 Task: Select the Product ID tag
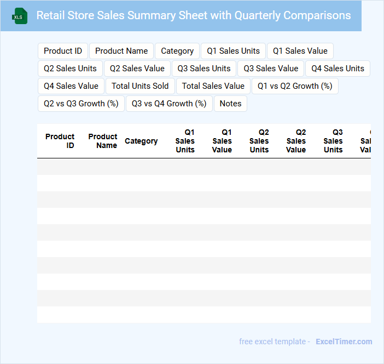click(63, 51)
